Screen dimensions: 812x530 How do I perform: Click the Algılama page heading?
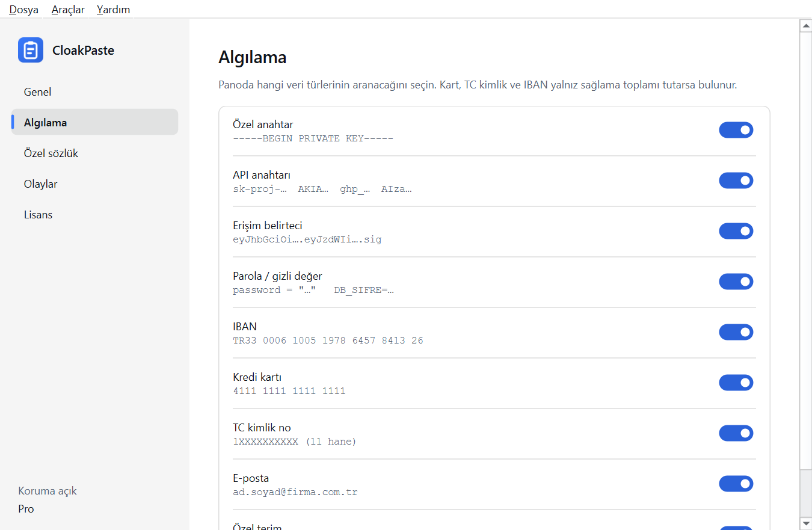[252, 57]
